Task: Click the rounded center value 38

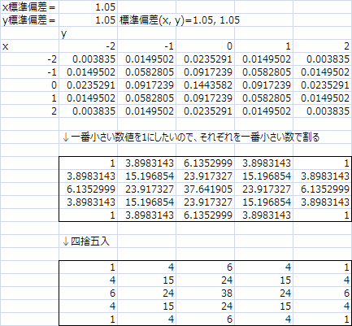Action: tap(205, 293)
